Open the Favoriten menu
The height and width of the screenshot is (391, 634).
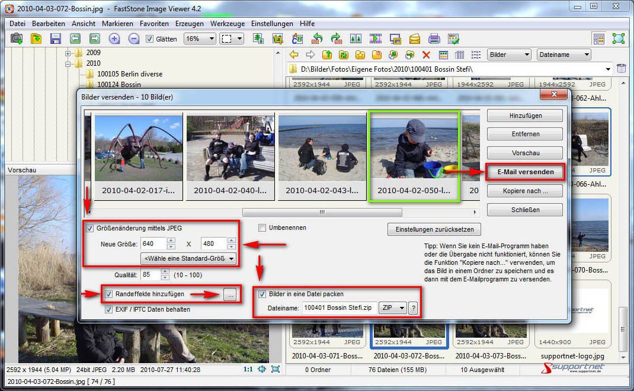click(154, 24)
